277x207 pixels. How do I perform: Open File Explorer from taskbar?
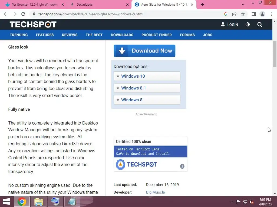pyautogui.click(x=38, y=202)
